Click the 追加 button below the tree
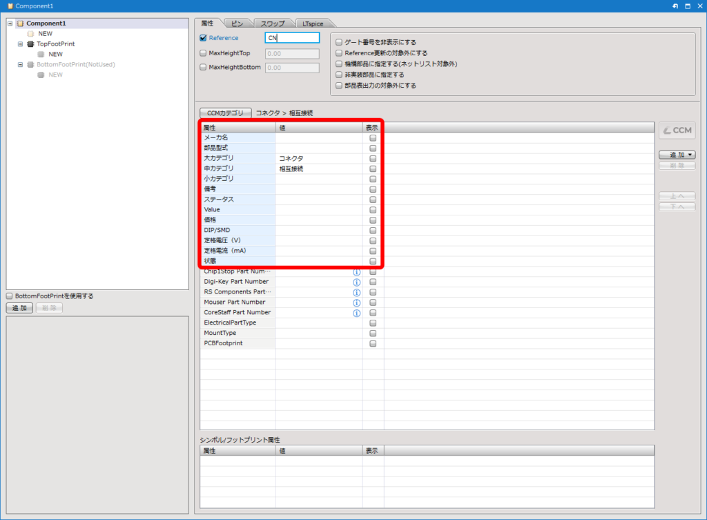This screenshot has height=520, width=707. pos(19,308)
